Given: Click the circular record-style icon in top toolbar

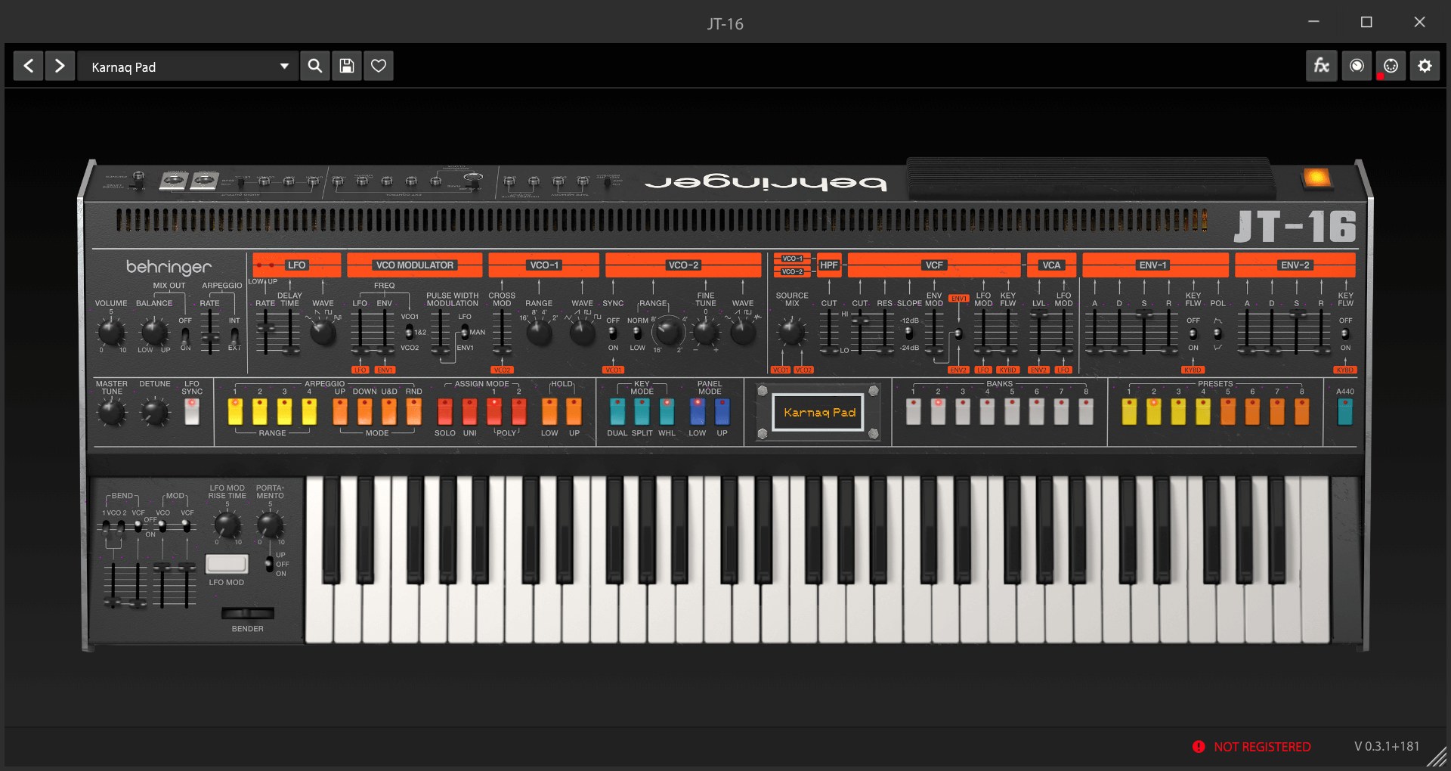Looking at the screenshot, I should [1357, 66].
